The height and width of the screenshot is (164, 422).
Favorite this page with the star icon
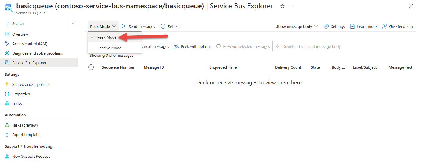[283, 6]
